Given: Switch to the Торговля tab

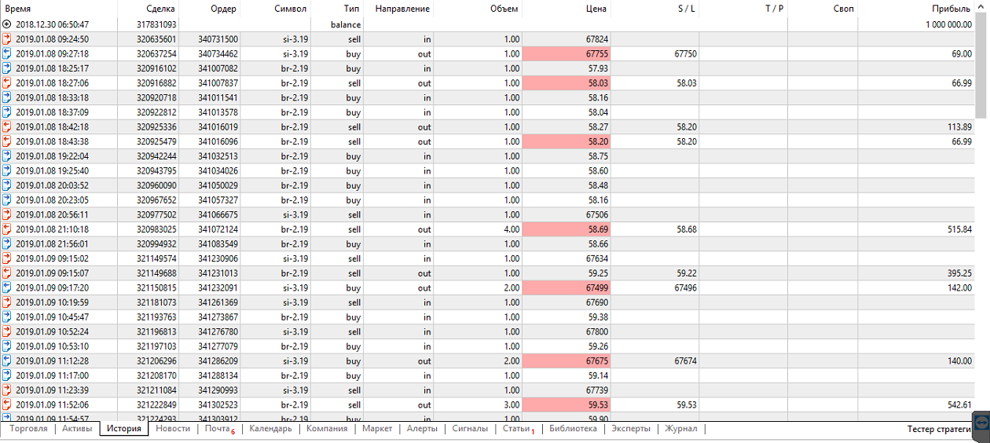Looking at the screenshot, I should [x=28, y=429].
